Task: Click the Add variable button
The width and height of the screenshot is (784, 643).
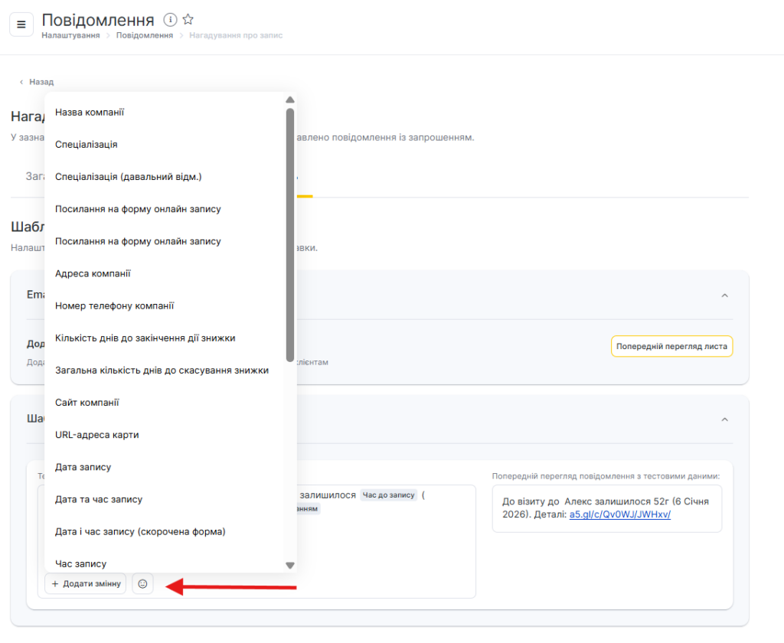Action: coord(85,584)
